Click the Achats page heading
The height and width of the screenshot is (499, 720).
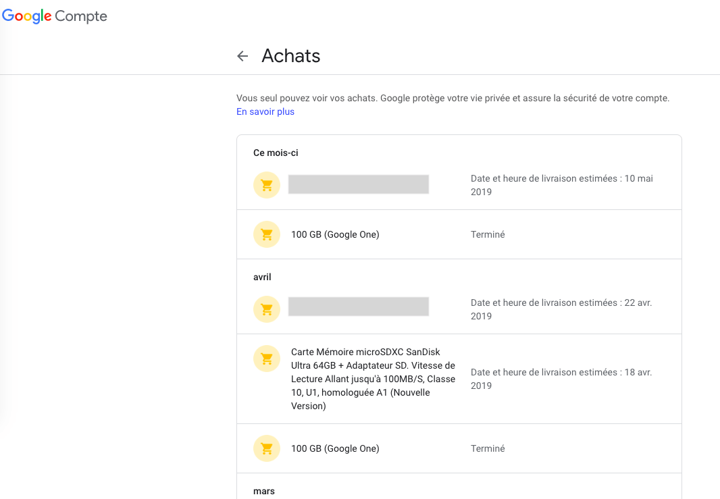pyautogui.click(x=291, y=56)
